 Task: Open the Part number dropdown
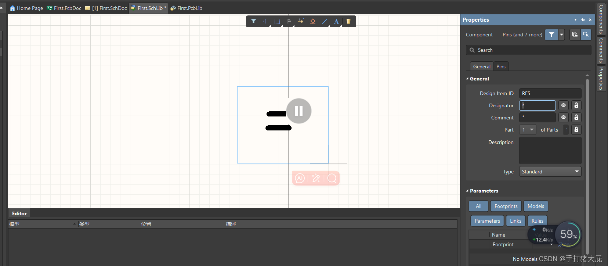(528, 130)
